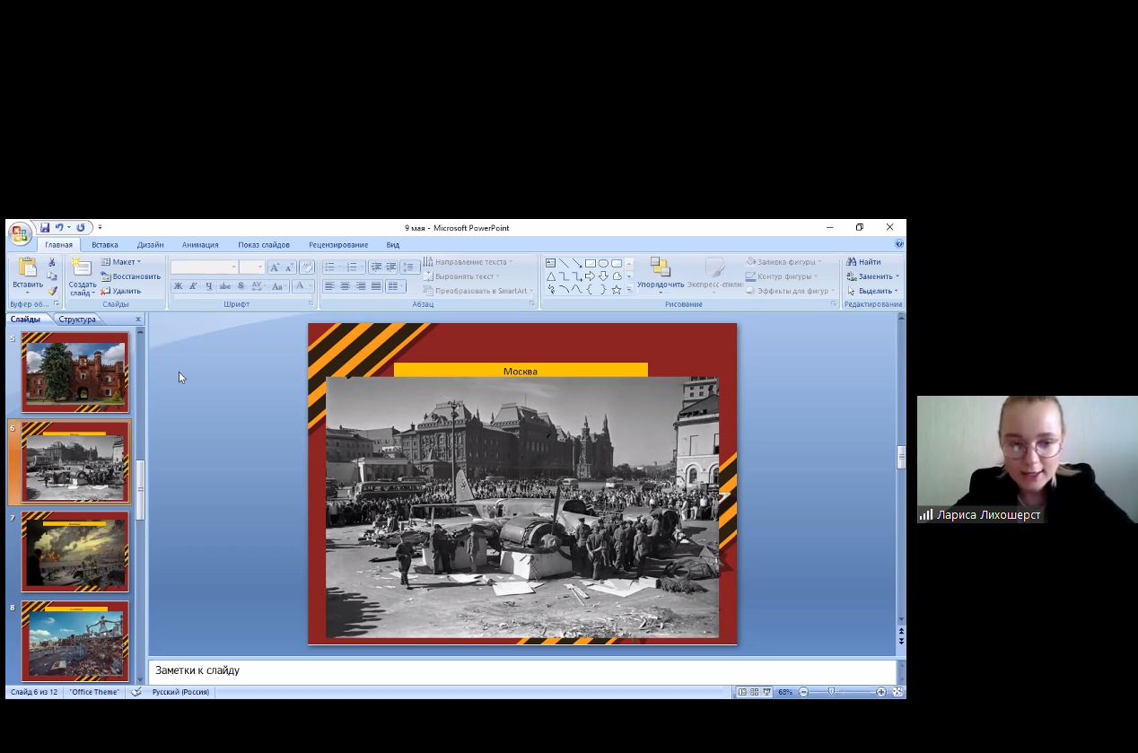1138x753 pixels.
Task: Save the presentation via quick access icon
Action: [x=45, y=228]
